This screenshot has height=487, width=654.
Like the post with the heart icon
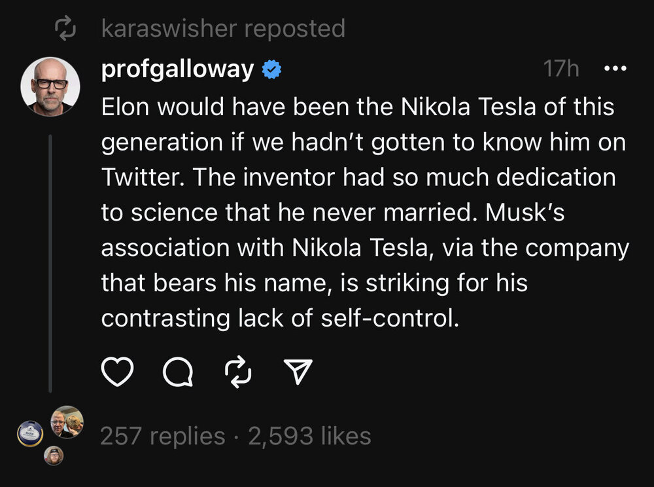point(118,372)
